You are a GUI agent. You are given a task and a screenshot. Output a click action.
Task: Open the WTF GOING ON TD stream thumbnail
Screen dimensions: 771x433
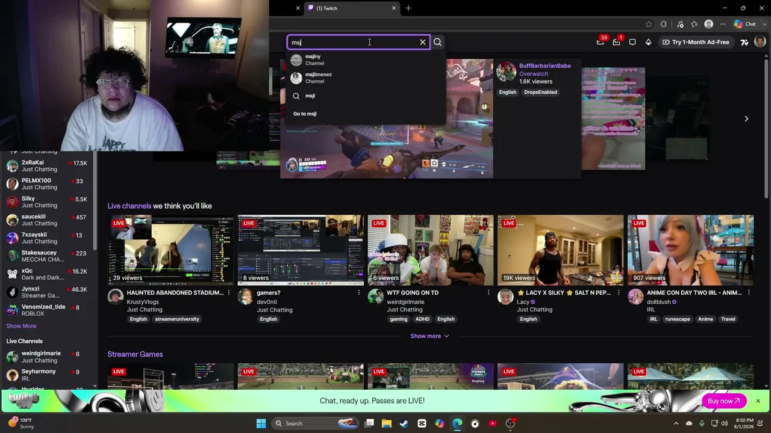pos(431,250)
